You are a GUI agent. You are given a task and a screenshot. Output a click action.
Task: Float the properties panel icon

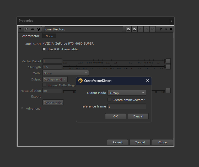click(166, 29)
